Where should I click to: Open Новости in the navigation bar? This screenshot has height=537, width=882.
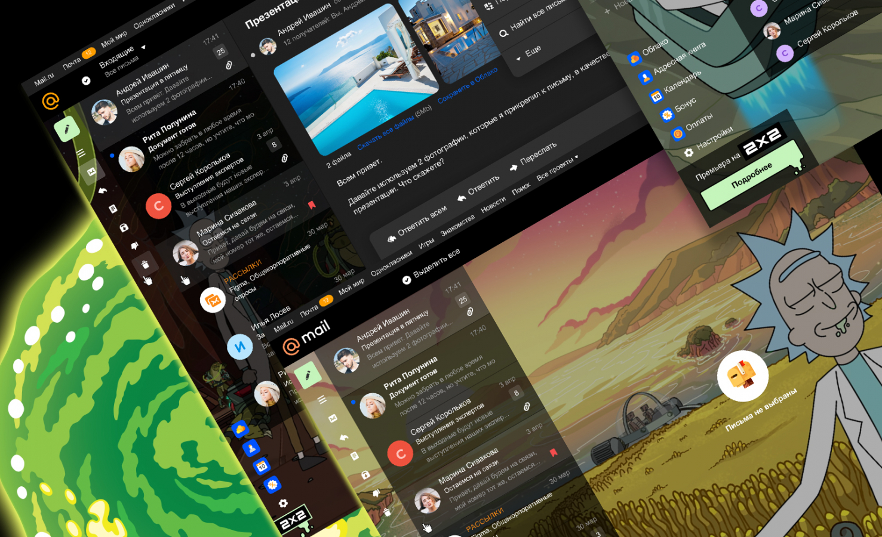click(493, 205)
